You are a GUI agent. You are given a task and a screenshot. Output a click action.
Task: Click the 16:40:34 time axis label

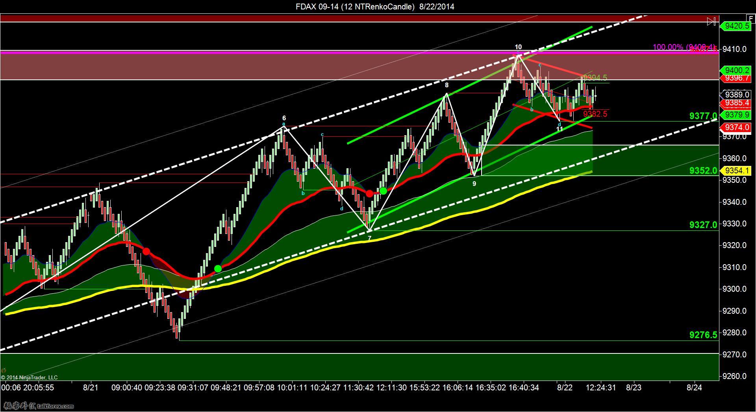tap(524, 388)
